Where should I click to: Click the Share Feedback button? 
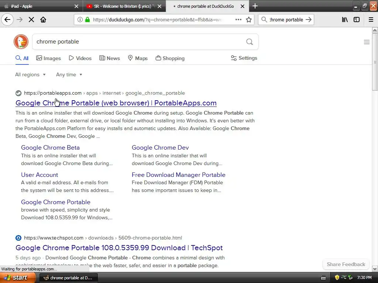pyautogui.click(x=346, y=264)
